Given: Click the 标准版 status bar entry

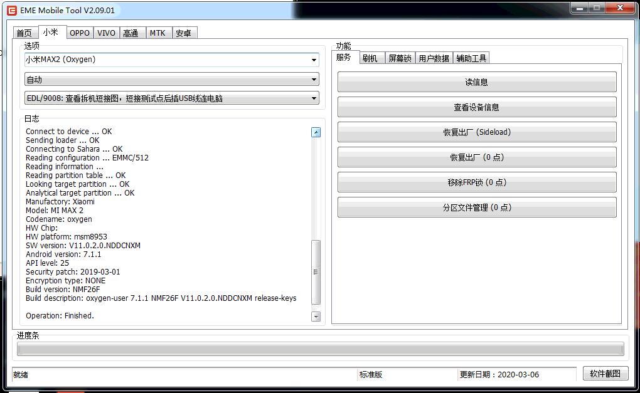Looking at the screenshot, I should point(371,375).
